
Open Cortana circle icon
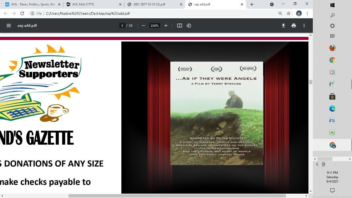332,26
